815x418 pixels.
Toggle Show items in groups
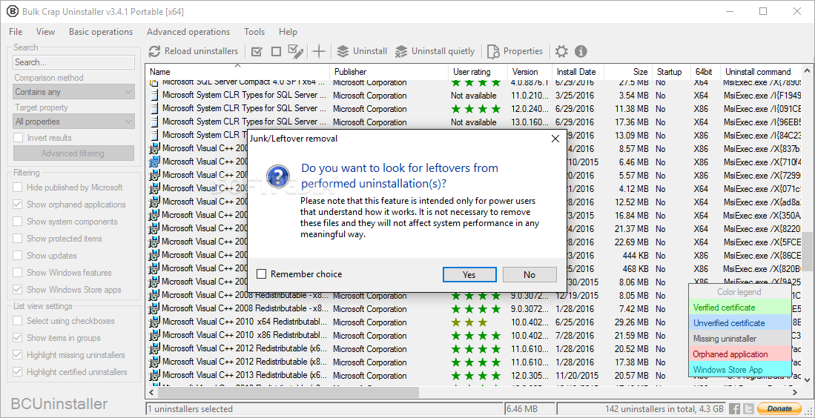pos(18,338)
